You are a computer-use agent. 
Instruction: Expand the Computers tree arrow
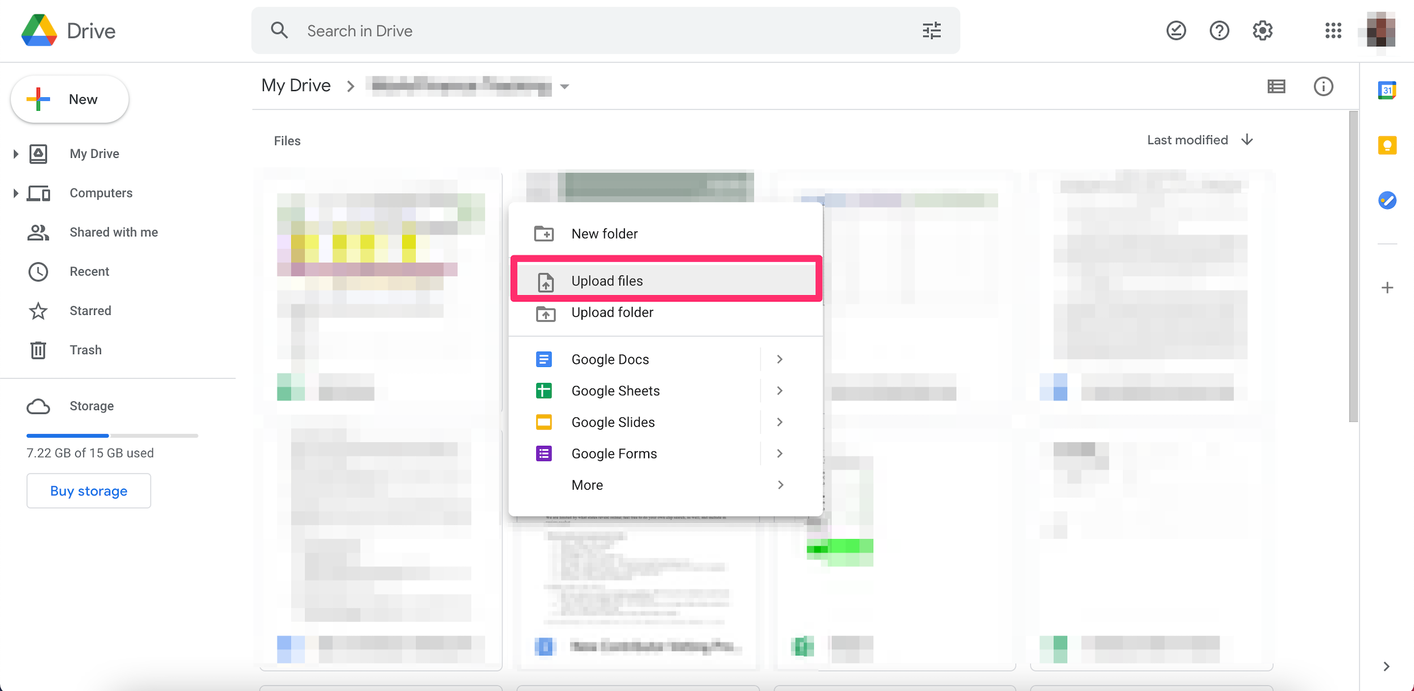15,193
